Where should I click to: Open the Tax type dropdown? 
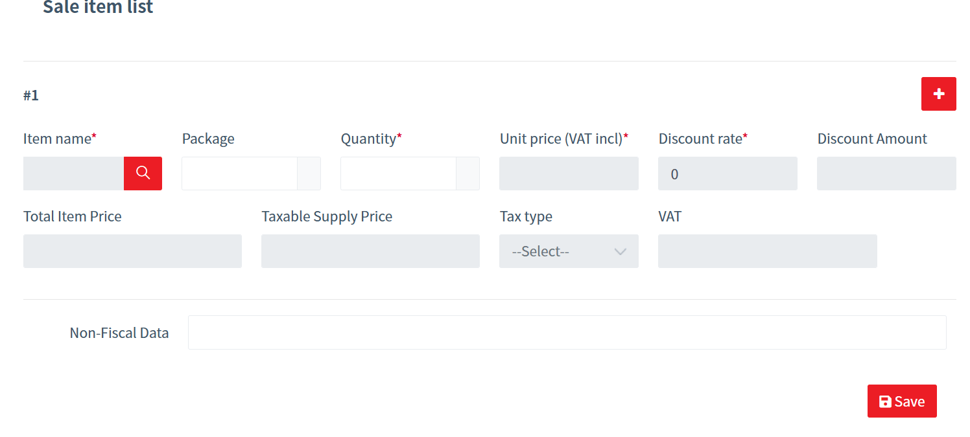click(x=568, y=251)
